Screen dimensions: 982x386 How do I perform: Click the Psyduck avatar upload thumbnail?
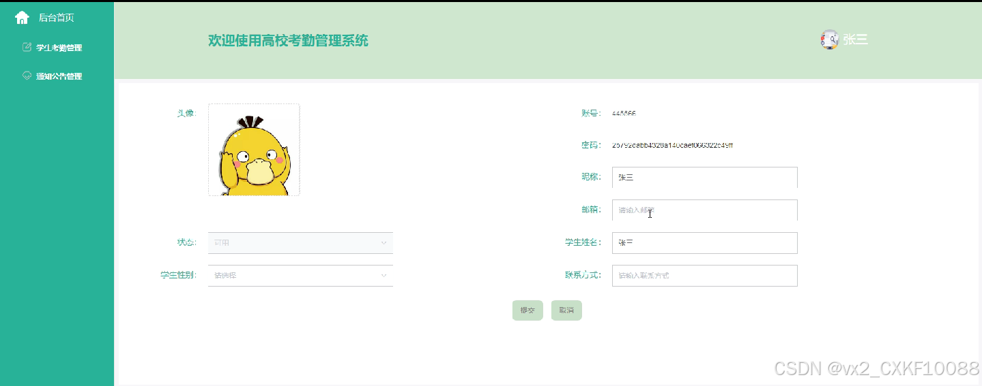(254, 150)
